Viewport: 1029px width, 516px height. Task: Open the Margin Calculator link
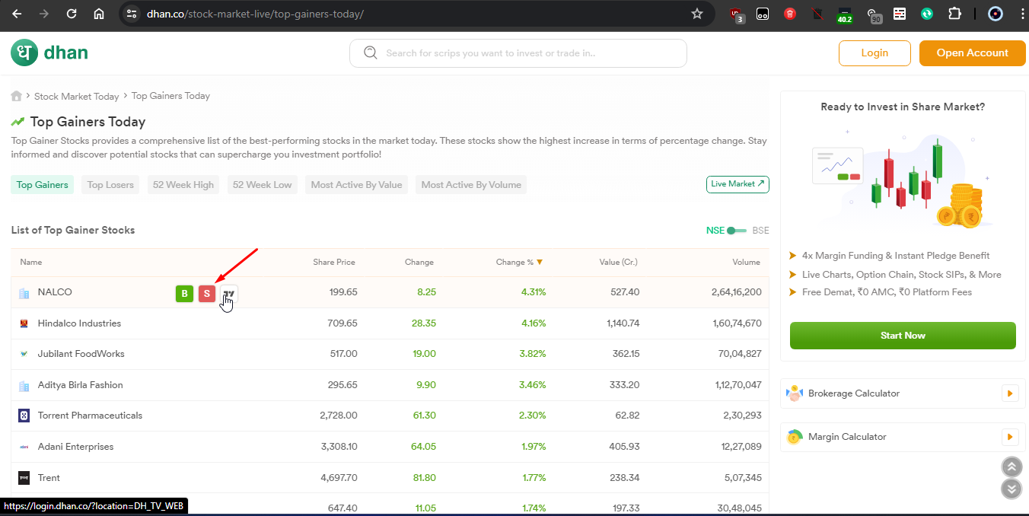click(847, 437)
